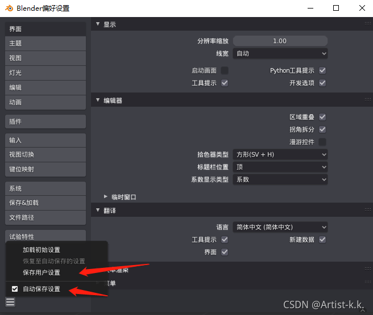The image size is (373, 315).
Task: Click the Blender logo in title bar
Action: pos(9,9)
